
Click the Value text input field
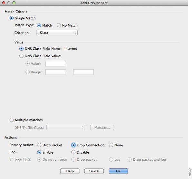[56, 64]
